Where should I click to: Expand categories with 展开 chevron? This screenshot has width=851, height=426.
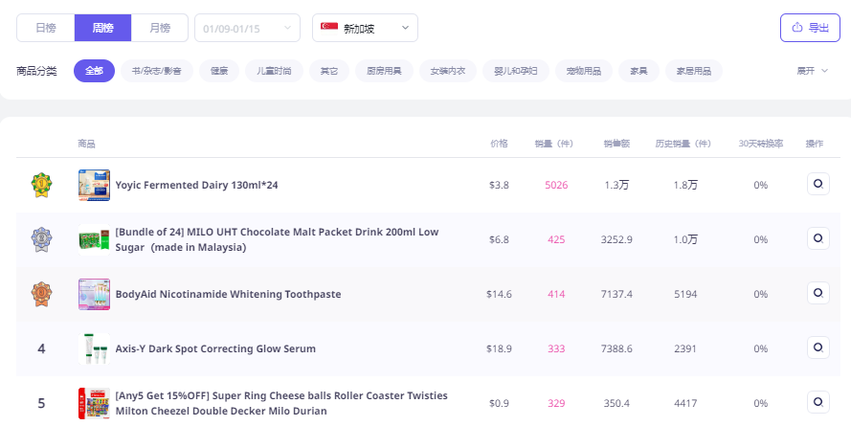coord(813,71)
